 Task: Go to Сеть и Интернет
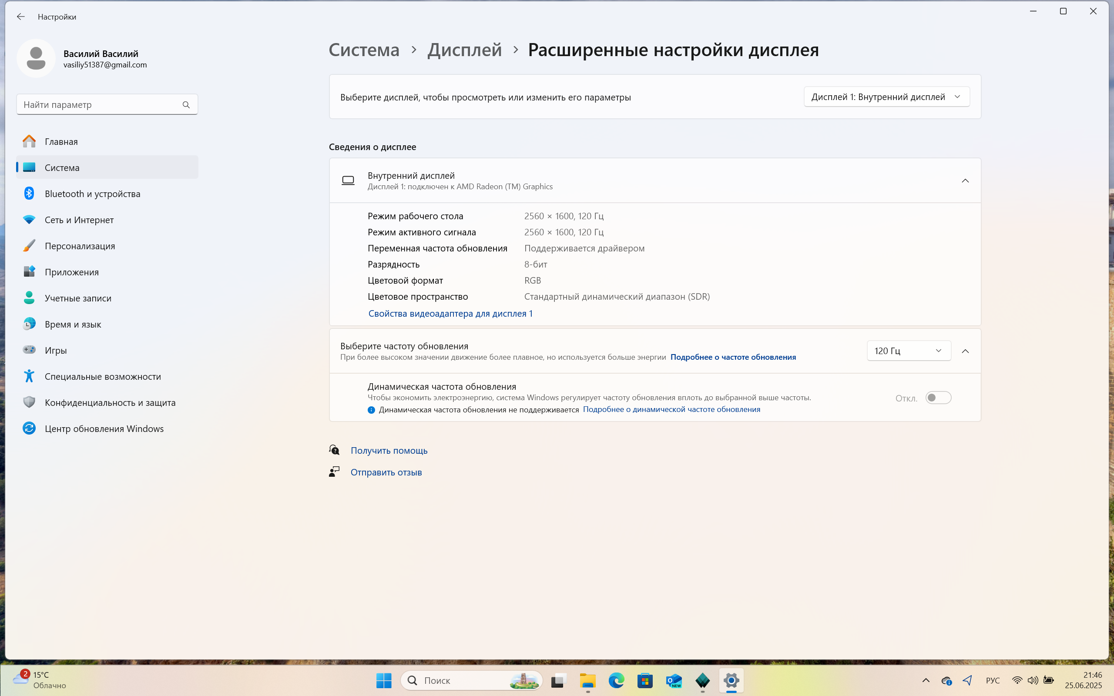(107, 220)
